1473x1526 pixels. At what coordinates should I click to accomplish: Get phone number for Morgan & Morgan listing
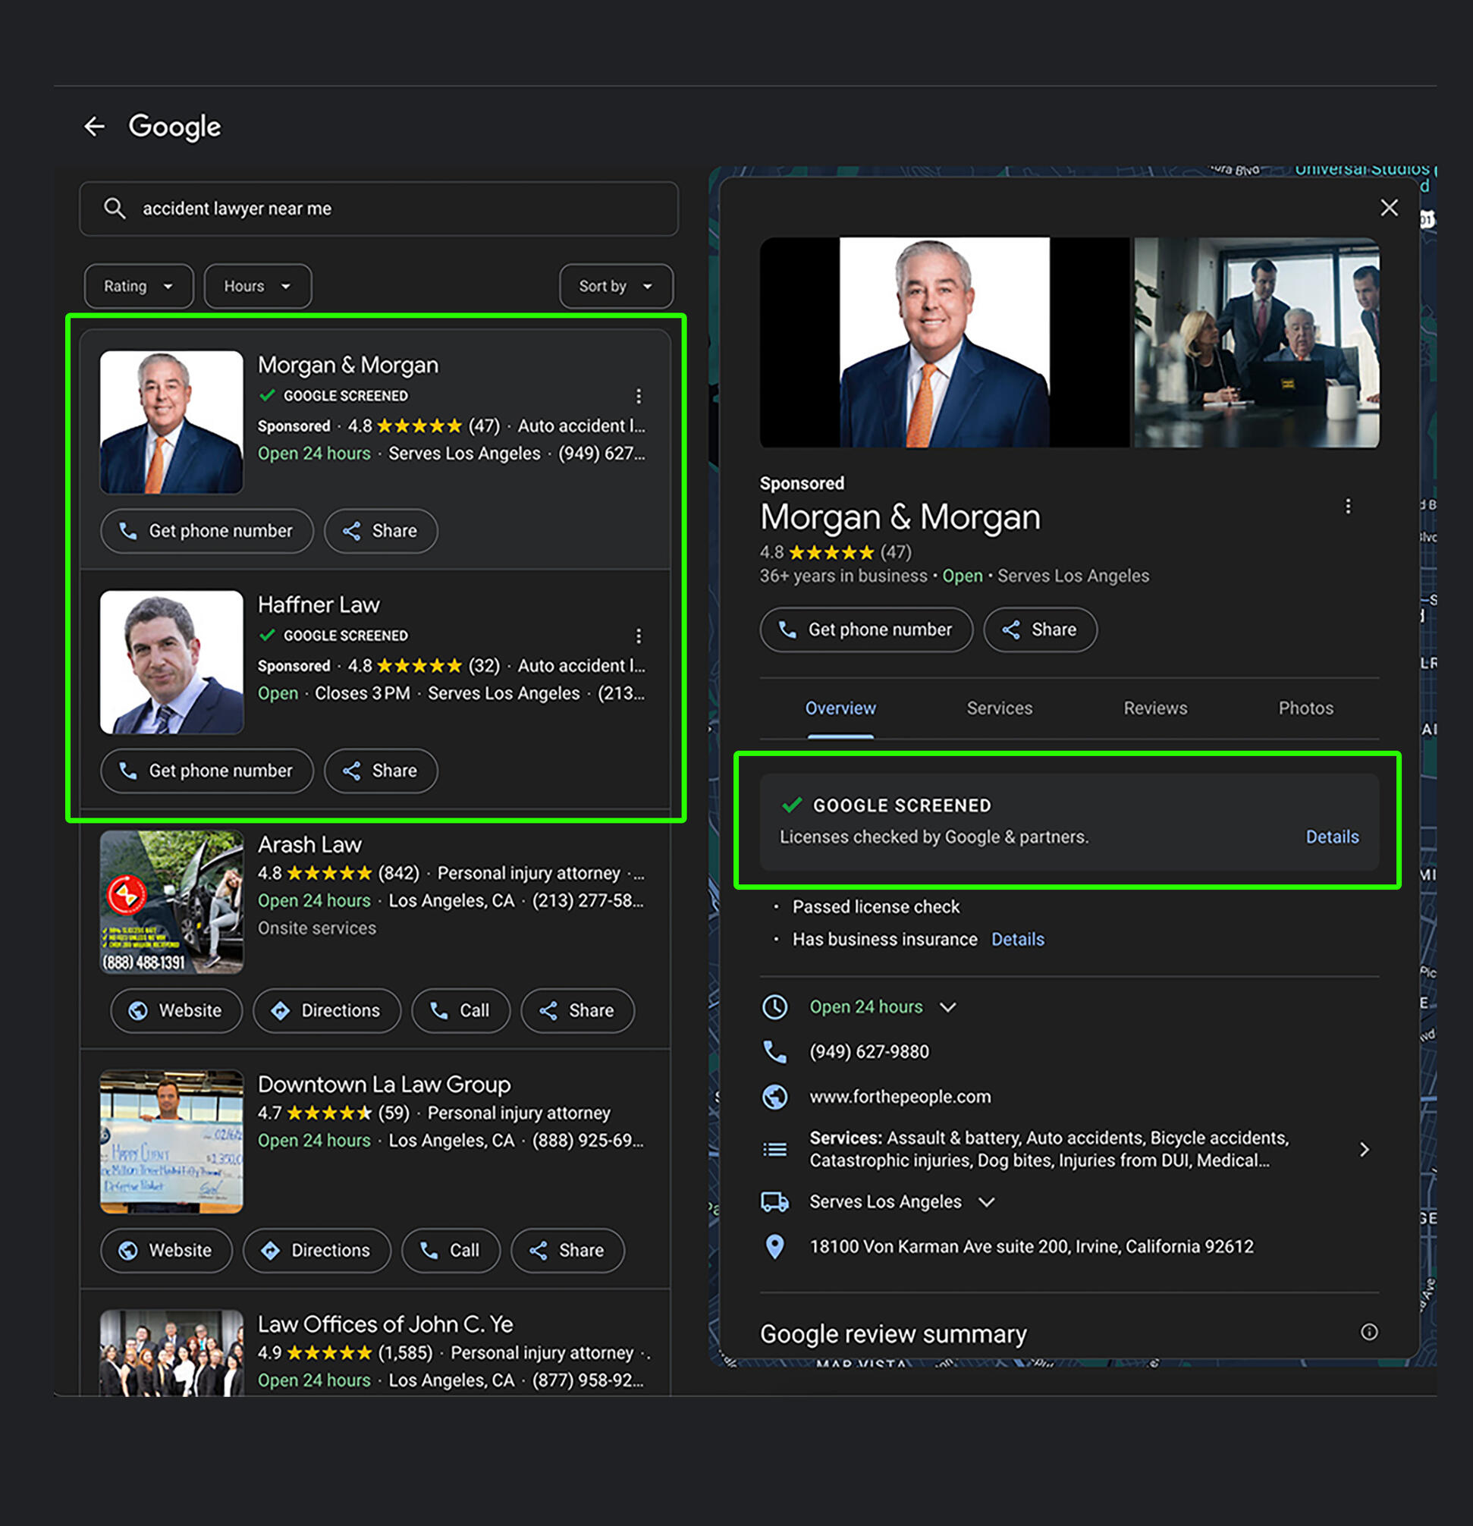pyautogui.click(x=207, y=531)
